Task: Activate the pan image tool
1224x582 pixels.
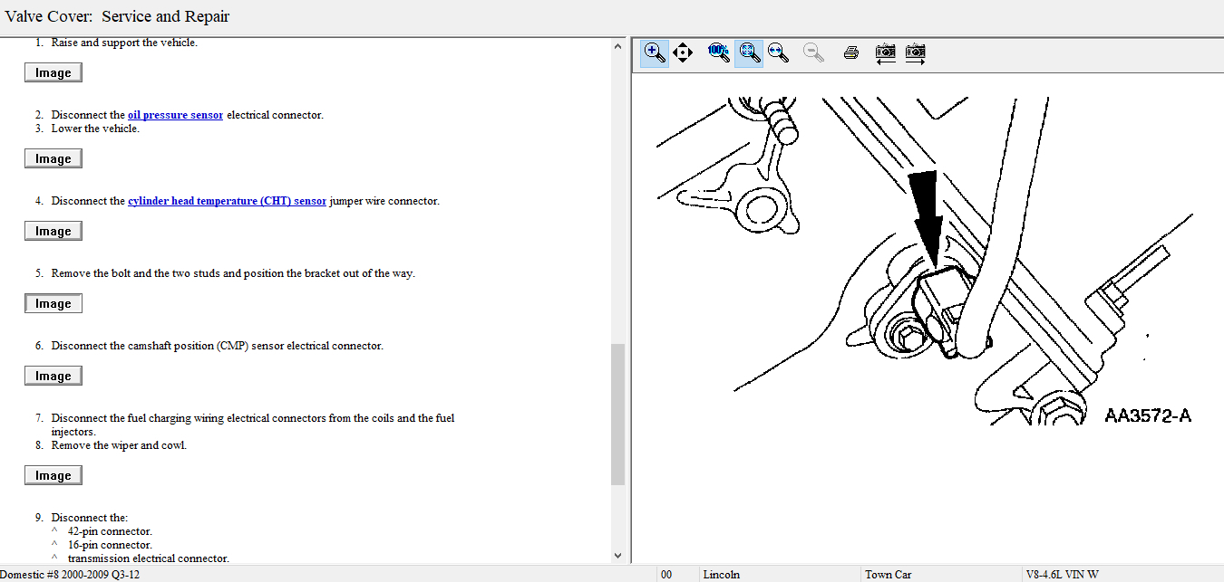Action: [x=683, y=52]
